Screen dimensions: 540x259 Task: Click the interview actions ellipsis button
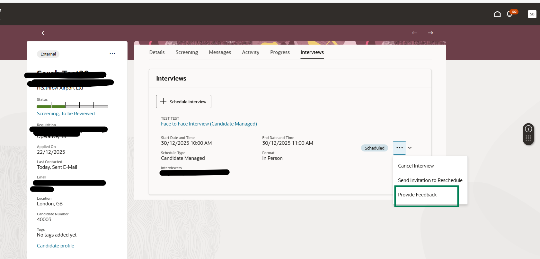click(399, 148)
